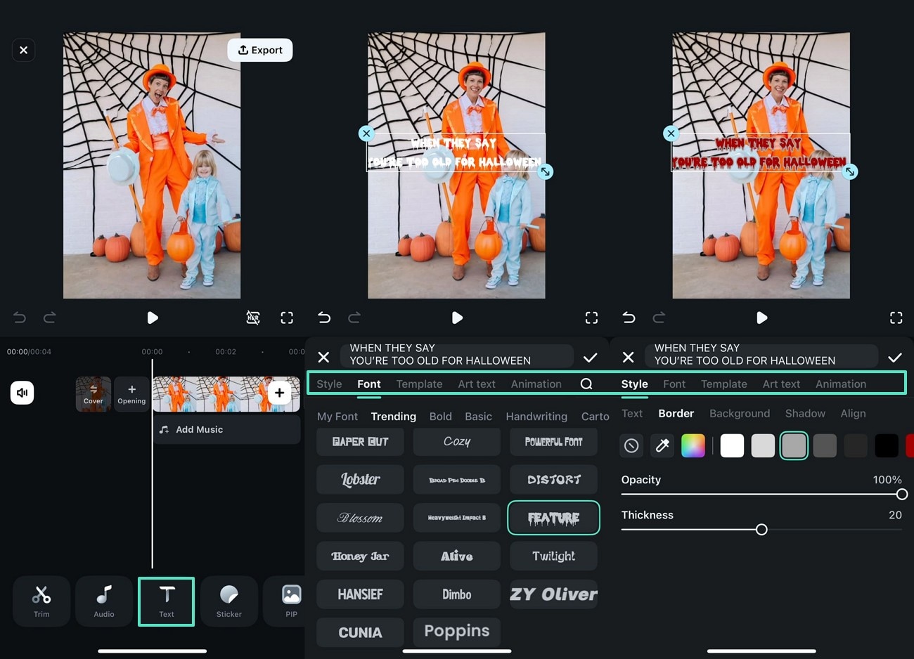The width and height of the screenshot is (914, 659).
Task: Cancel text editing on the middle screen
Action: 323,357
